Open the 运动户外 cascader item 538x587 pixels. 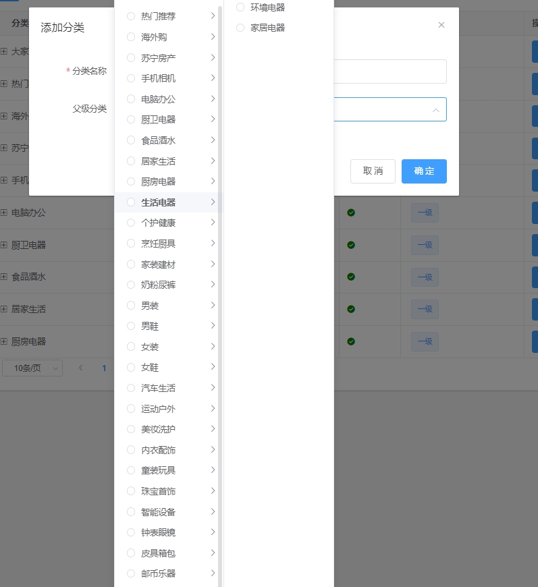169,408
